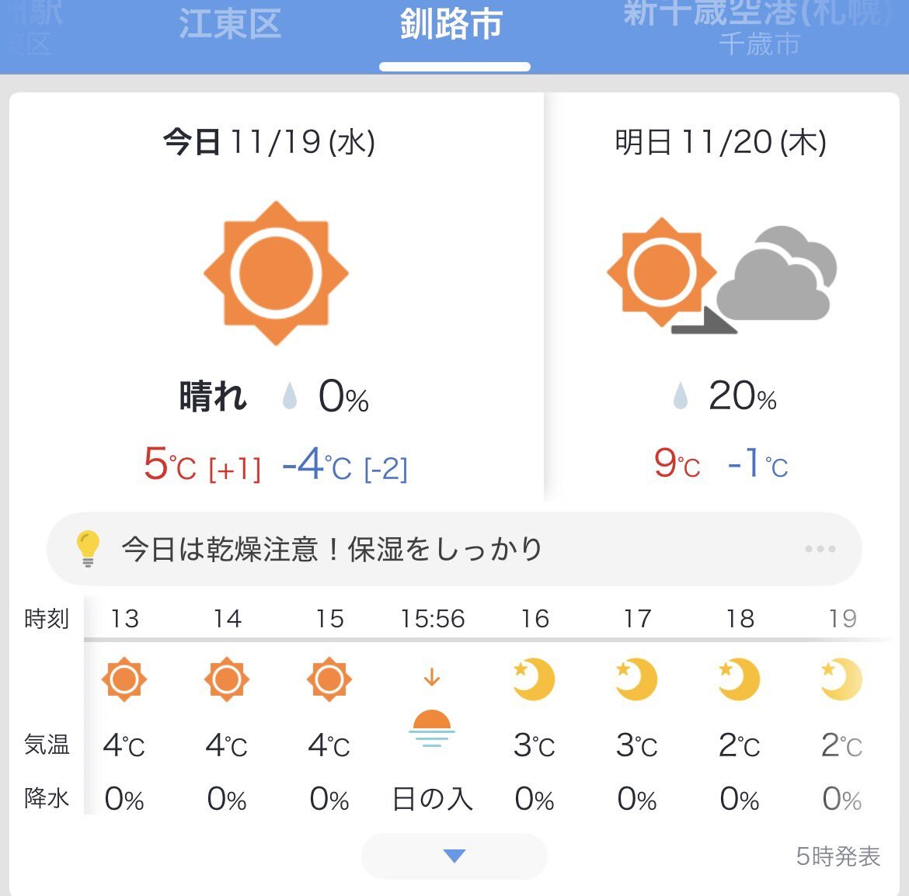Tap the moon icon for 18 o'clock

coord(740,679)
